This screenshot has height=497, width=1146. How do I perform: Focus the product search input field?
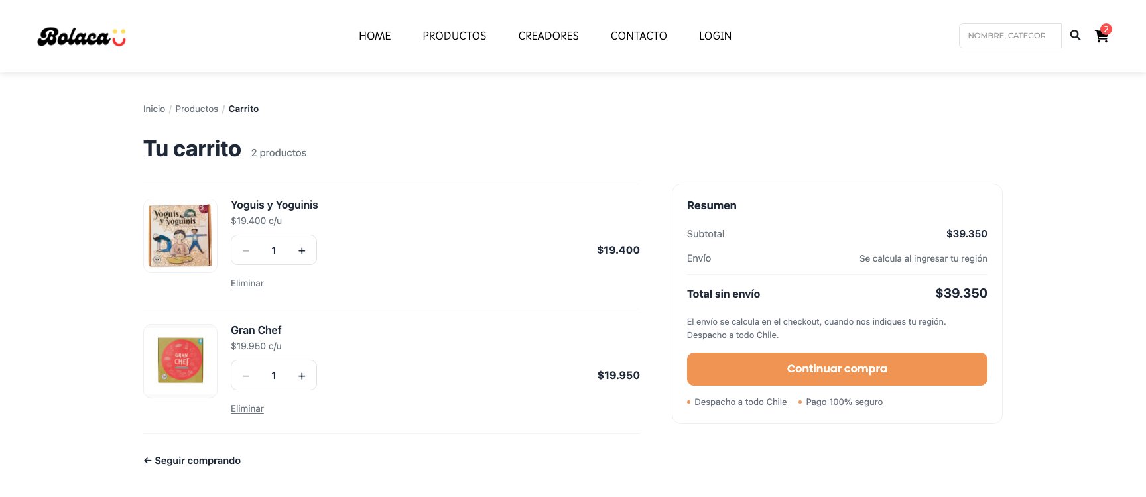tap(1010, 36)
